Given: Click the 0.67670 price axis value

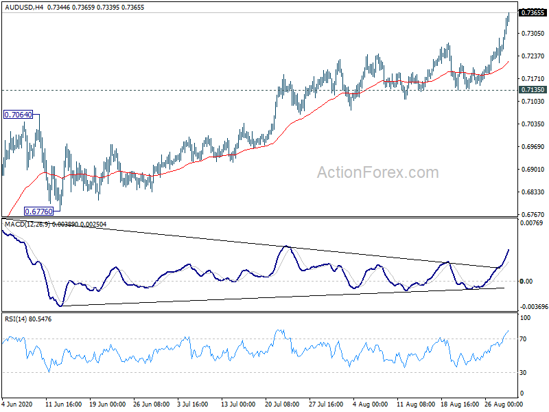Looking at the screenshot, I should point(533,214).
